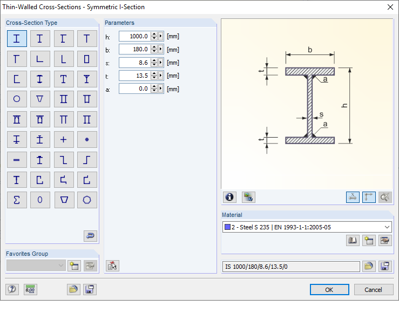The height and width of the screenshot is (313, 399).
Task: Click the blue material color swatch
Action: click(x=227, y=227)
